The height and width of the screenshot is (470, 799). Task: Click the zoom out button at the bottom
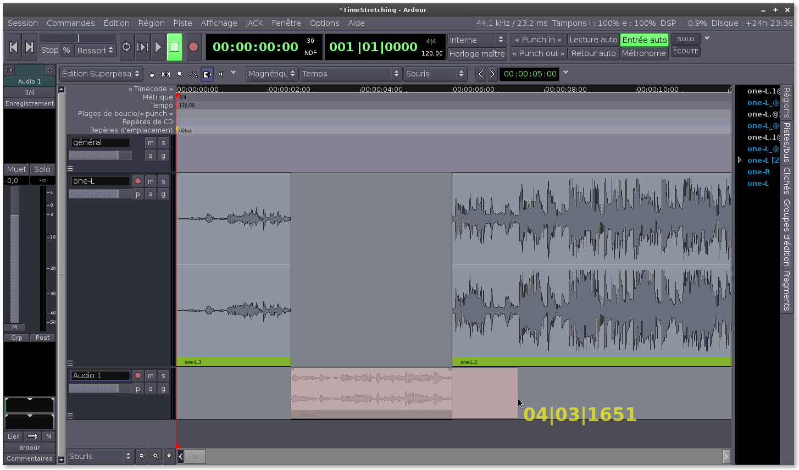click(x=142, y=456)
